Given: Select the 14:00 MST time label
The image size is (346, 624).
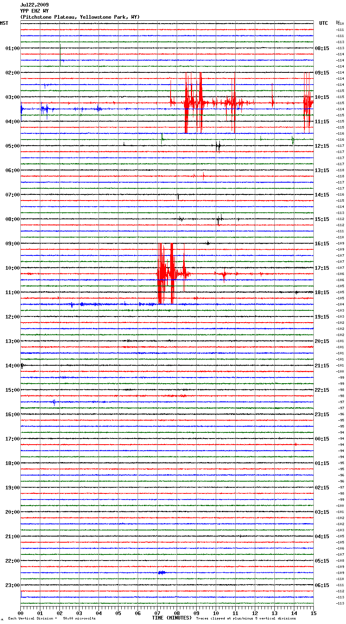Looking at the screenshot, I should (x=13, y=366).
